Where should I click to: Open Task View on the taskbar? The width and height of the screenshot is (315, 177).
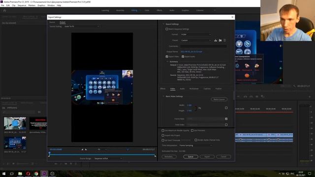pyautogui.click(x=12, y=174)
